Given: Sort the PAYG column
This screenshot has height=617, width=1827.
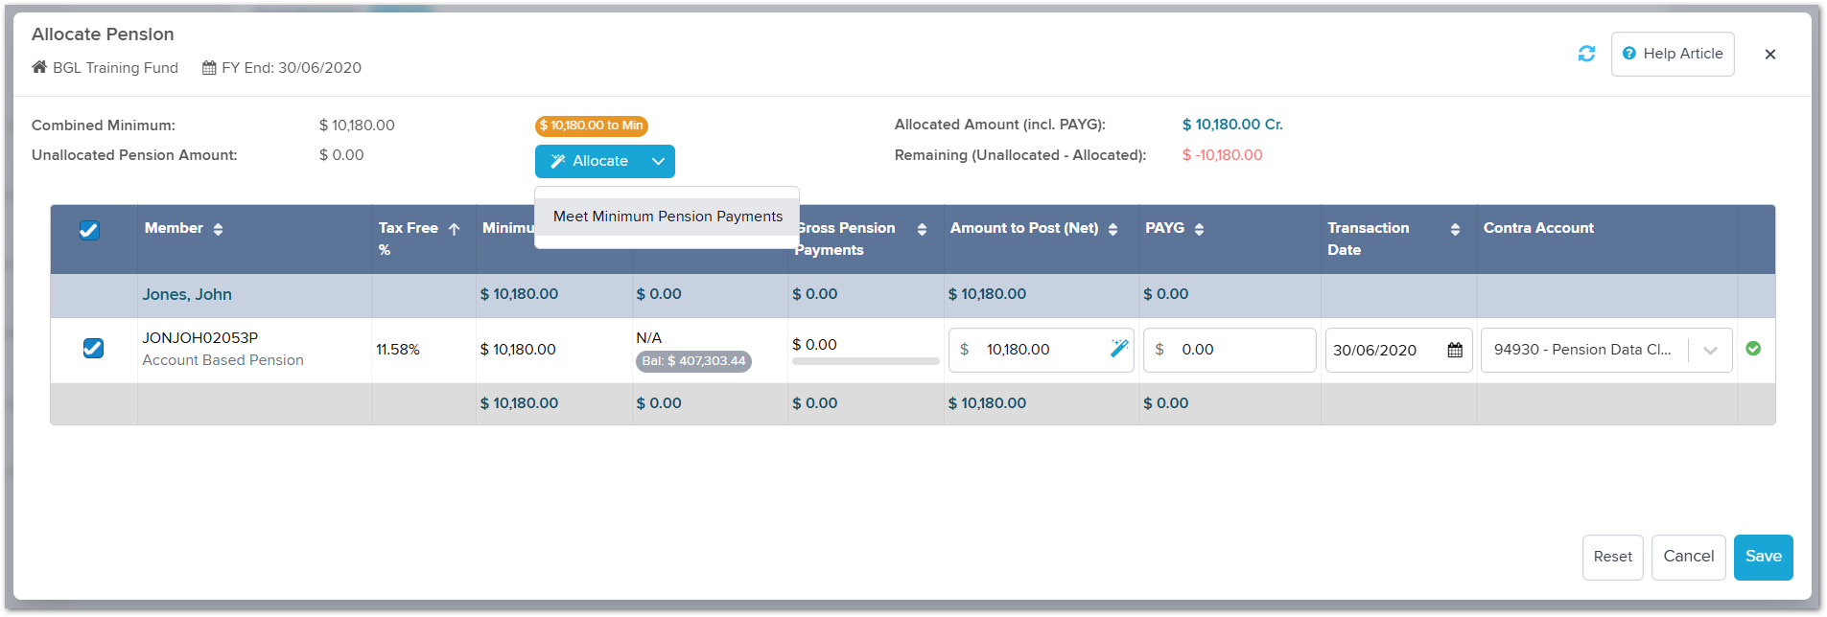Looking at the screenshot, I should click(1199, 229).
